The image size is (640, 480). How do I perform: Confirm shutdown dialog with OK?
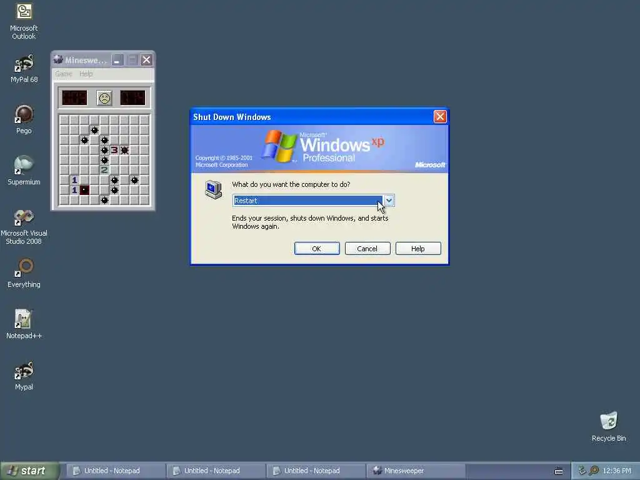pyautogui.click(x=317, y=249)
